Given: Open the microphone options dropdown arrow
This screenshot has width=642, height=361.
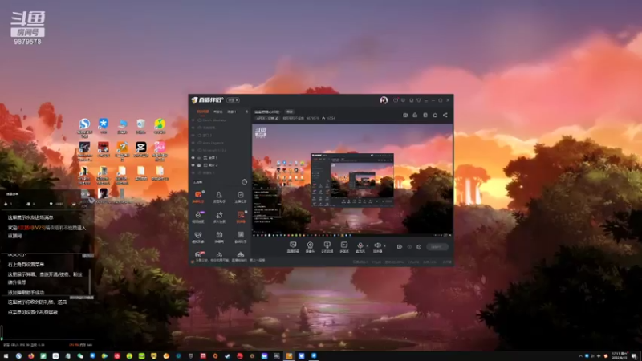Looking at the screenshot, I should coord(367,246).
